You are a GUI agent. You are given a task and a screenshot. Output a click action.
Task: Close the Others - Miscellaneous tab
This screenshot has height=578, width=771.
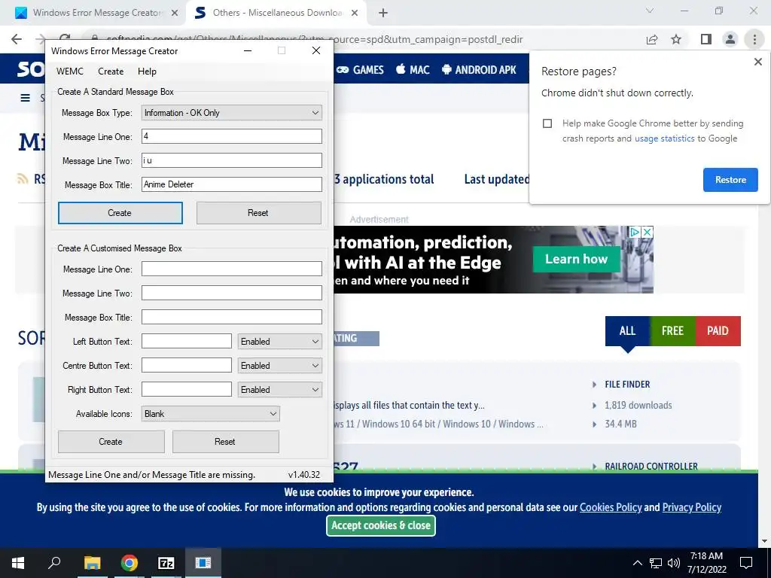tap(355, 14)
